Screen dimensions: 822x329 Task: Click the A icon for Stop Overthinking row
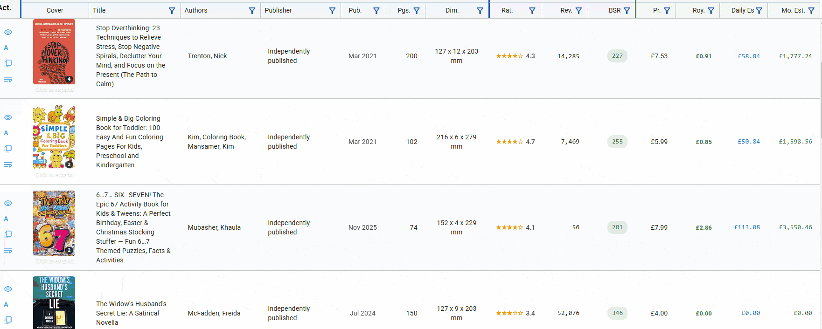point(6,48)
